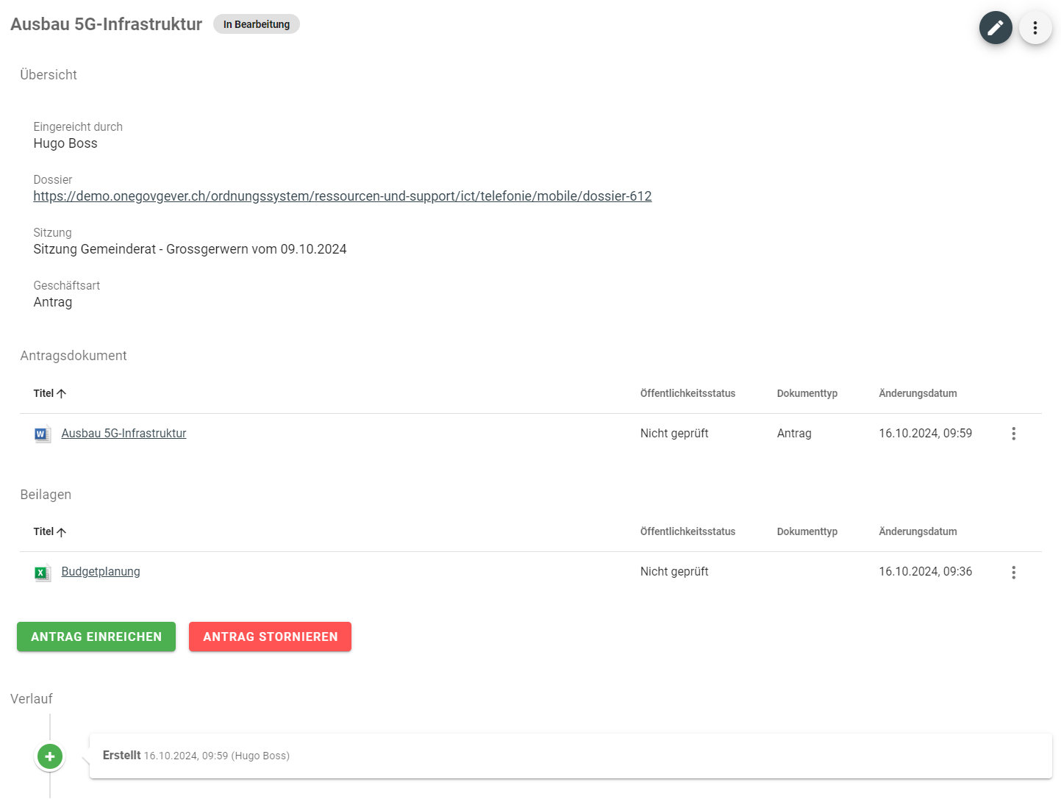The width and height of the screenshot is (1061, 810).
Task: Click the pencil edit icon for the proposal
Action: click(x=995, y=28)
